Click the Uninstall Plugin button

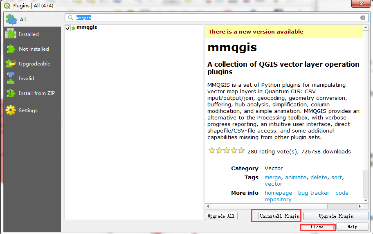pos(279,216)
